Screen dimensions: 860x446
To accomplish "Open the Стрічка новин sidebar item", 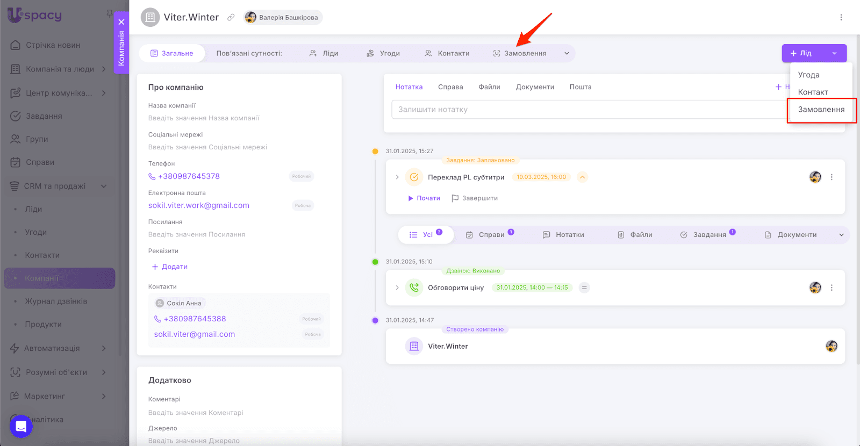I will click(x=53, y=45).
